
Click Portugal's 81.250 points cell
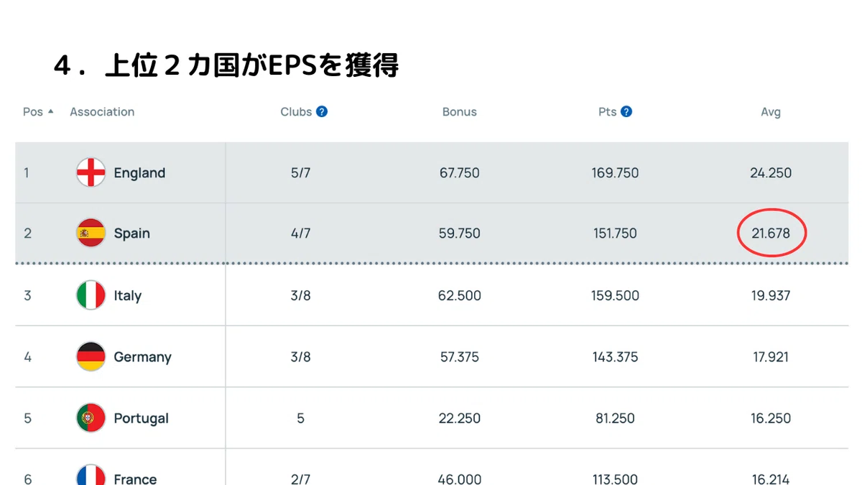click(x=615, y=418)
